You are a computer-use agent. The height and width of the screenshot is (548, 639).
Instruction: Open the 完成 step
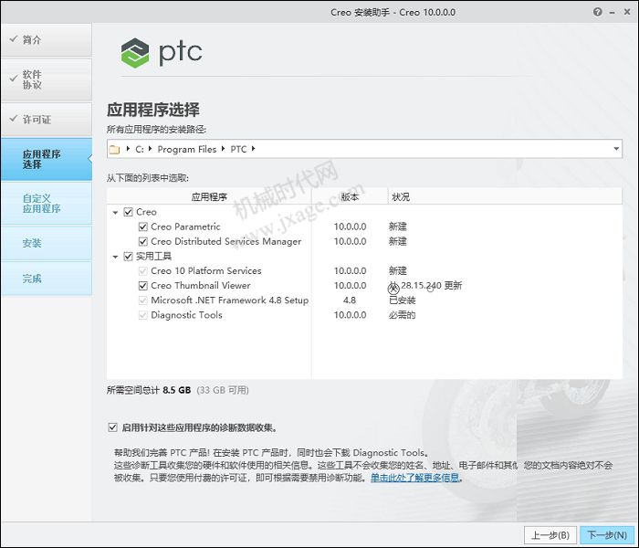tap(47, 279)
